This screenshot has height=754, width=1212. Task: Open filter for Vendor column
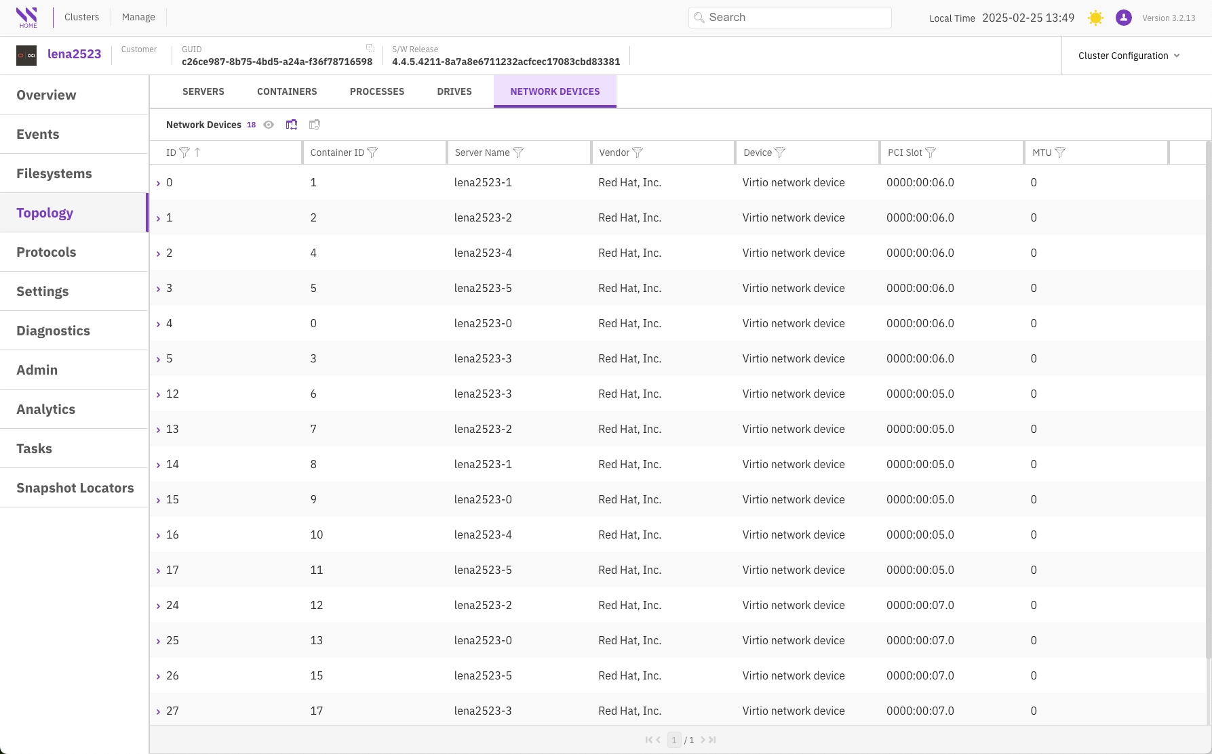[638, 152]
